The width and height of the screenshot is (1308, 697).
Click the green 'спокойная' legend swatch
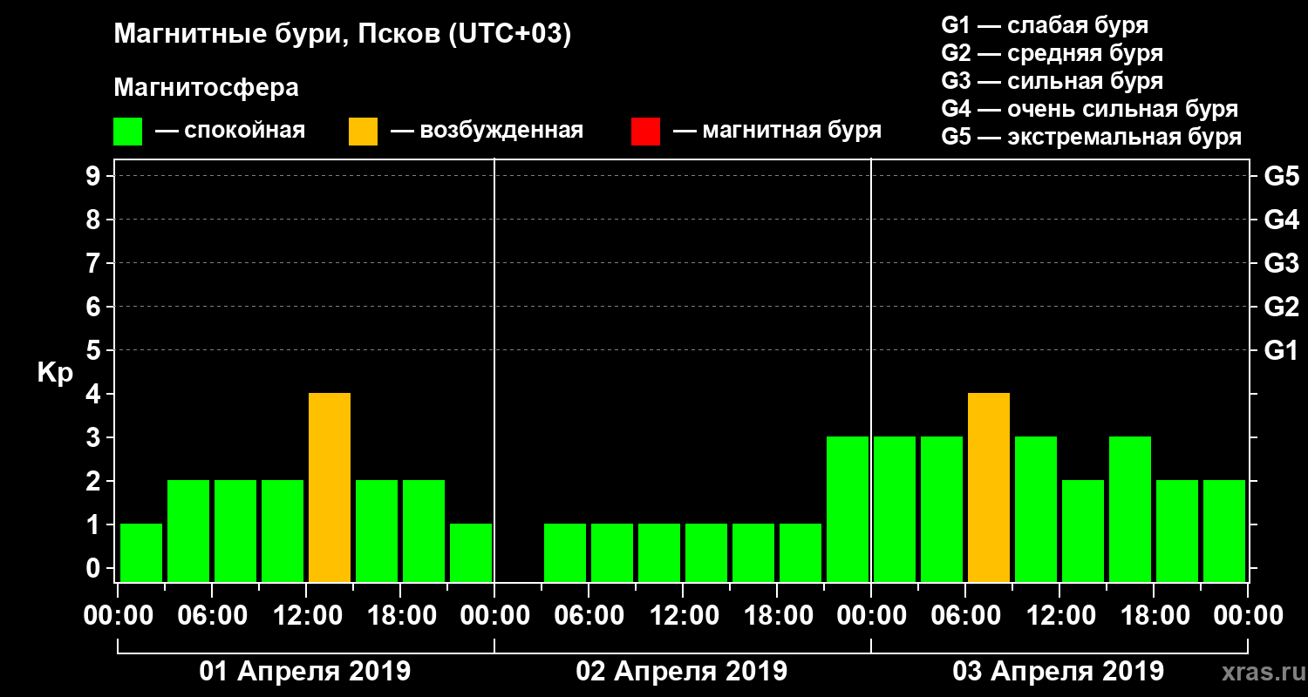[128, 132]
